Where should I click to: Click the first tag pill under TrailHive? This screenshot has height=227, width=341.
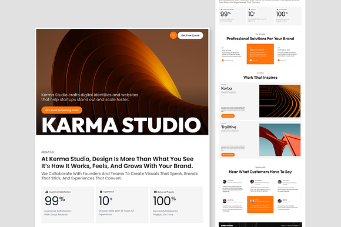(x=226, y=131)
